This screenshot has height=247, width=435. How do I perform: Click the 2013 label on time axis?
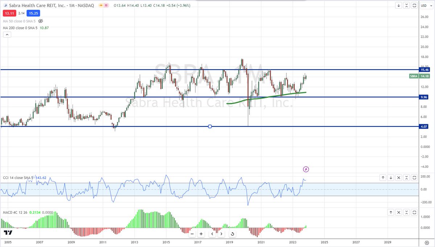[134, 242]
